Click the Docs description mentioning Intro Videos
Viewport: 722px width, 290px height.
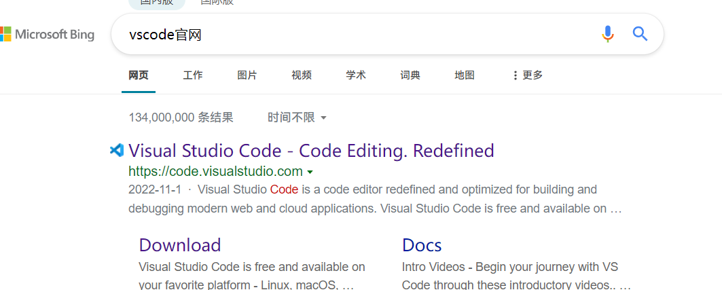[516, 276]
